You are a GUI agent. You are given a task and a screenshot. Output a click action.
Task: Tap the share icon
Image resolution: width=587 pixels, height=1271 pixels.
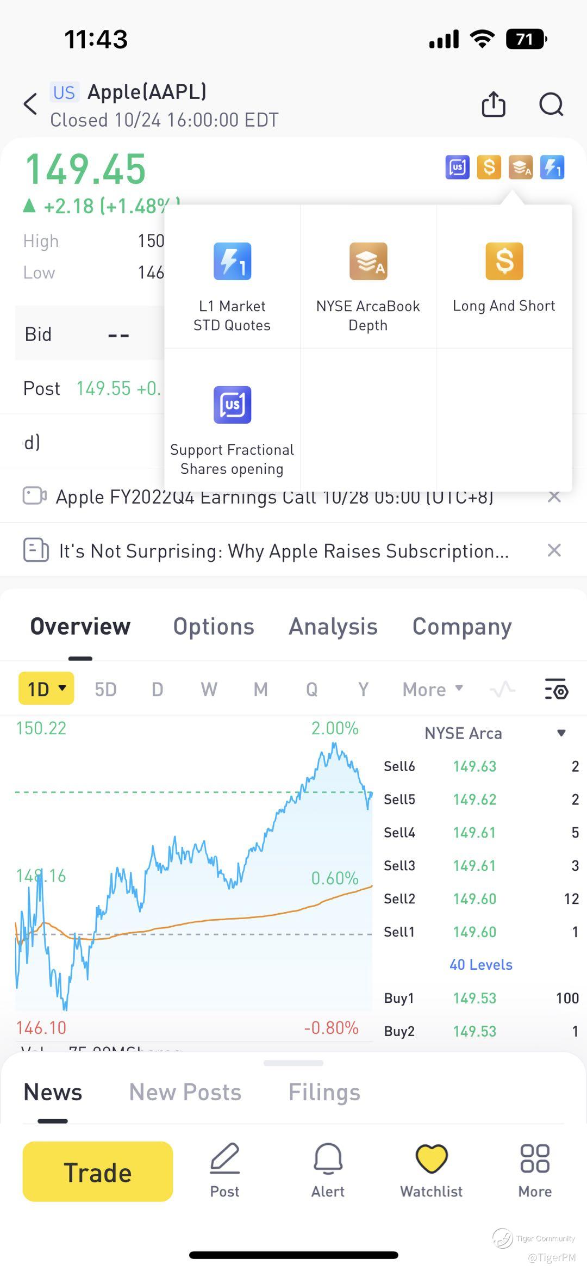tap(494, 104)
